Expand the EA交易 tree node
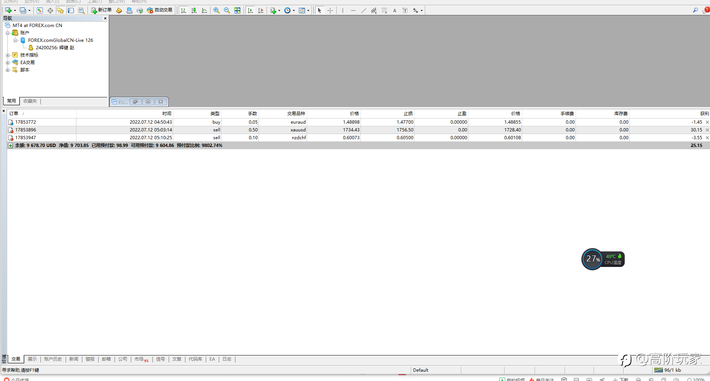710x381 pixels. [7, 63]
